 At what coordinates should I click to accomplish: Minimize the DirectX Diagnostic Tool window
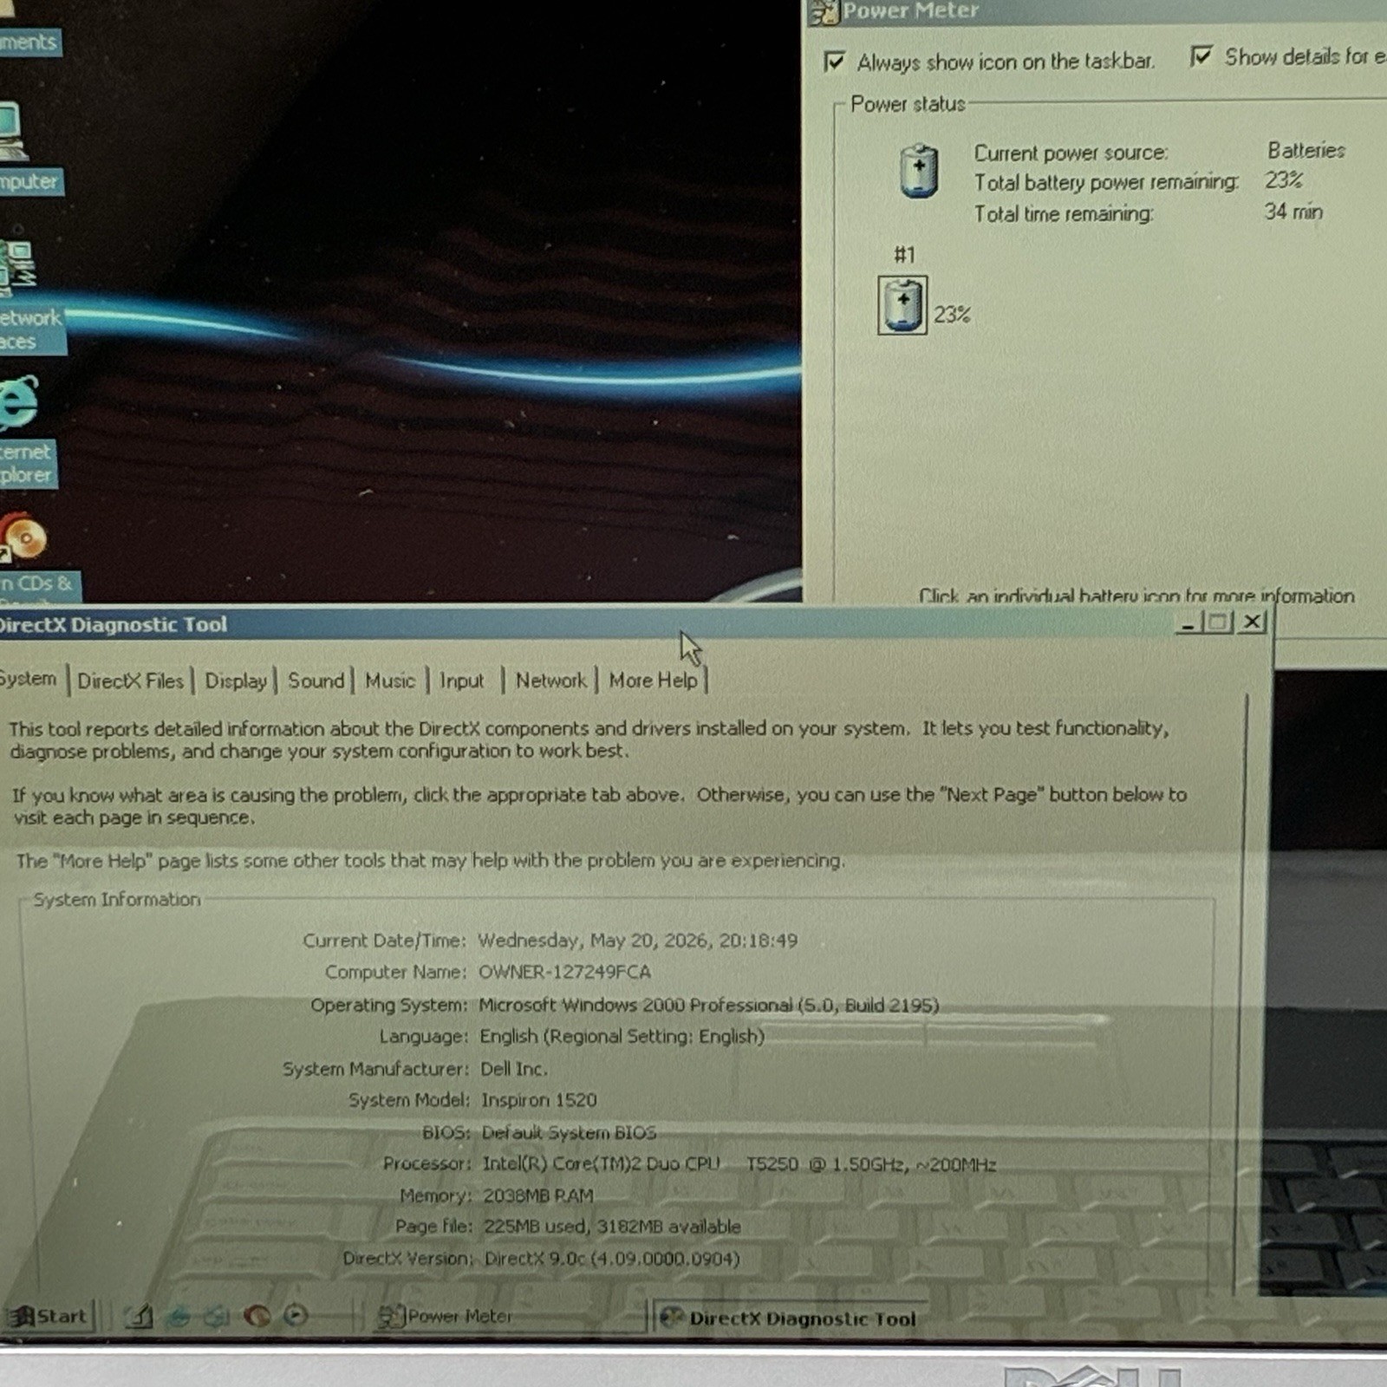(x=1188, y=622)
